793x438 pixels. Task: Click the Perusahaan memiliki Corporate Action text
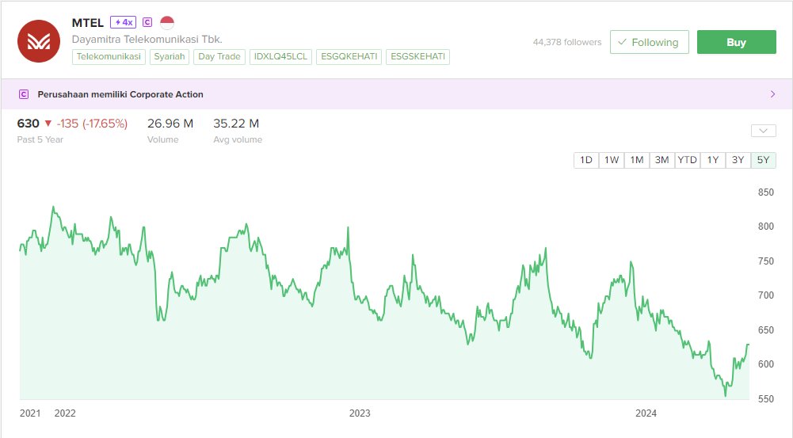pyautogui.click(x=120, y=94)
